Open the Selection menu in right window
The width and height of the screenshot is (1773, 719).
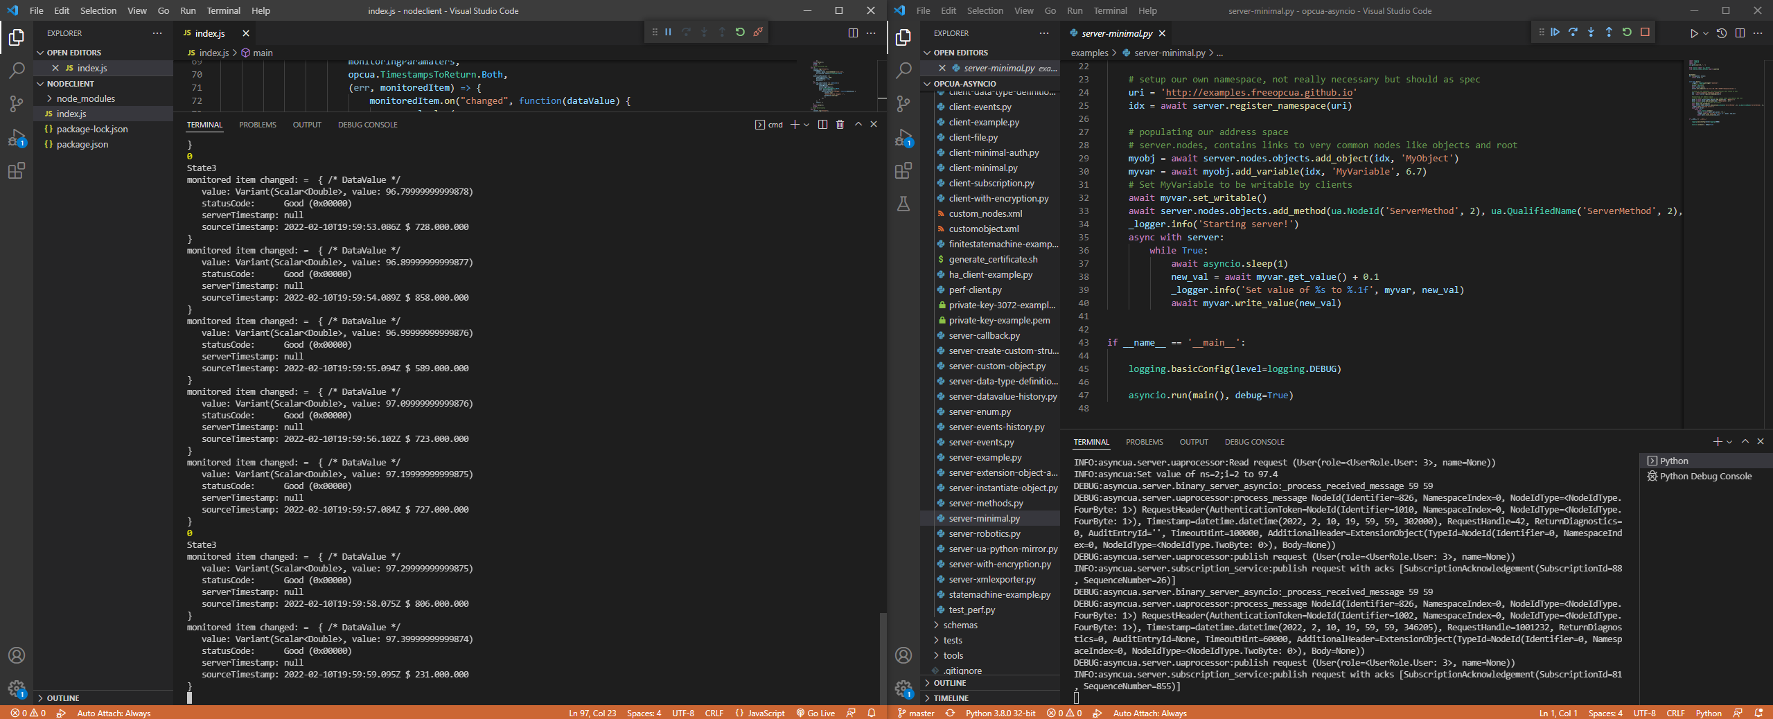click(x=985, y=10)
